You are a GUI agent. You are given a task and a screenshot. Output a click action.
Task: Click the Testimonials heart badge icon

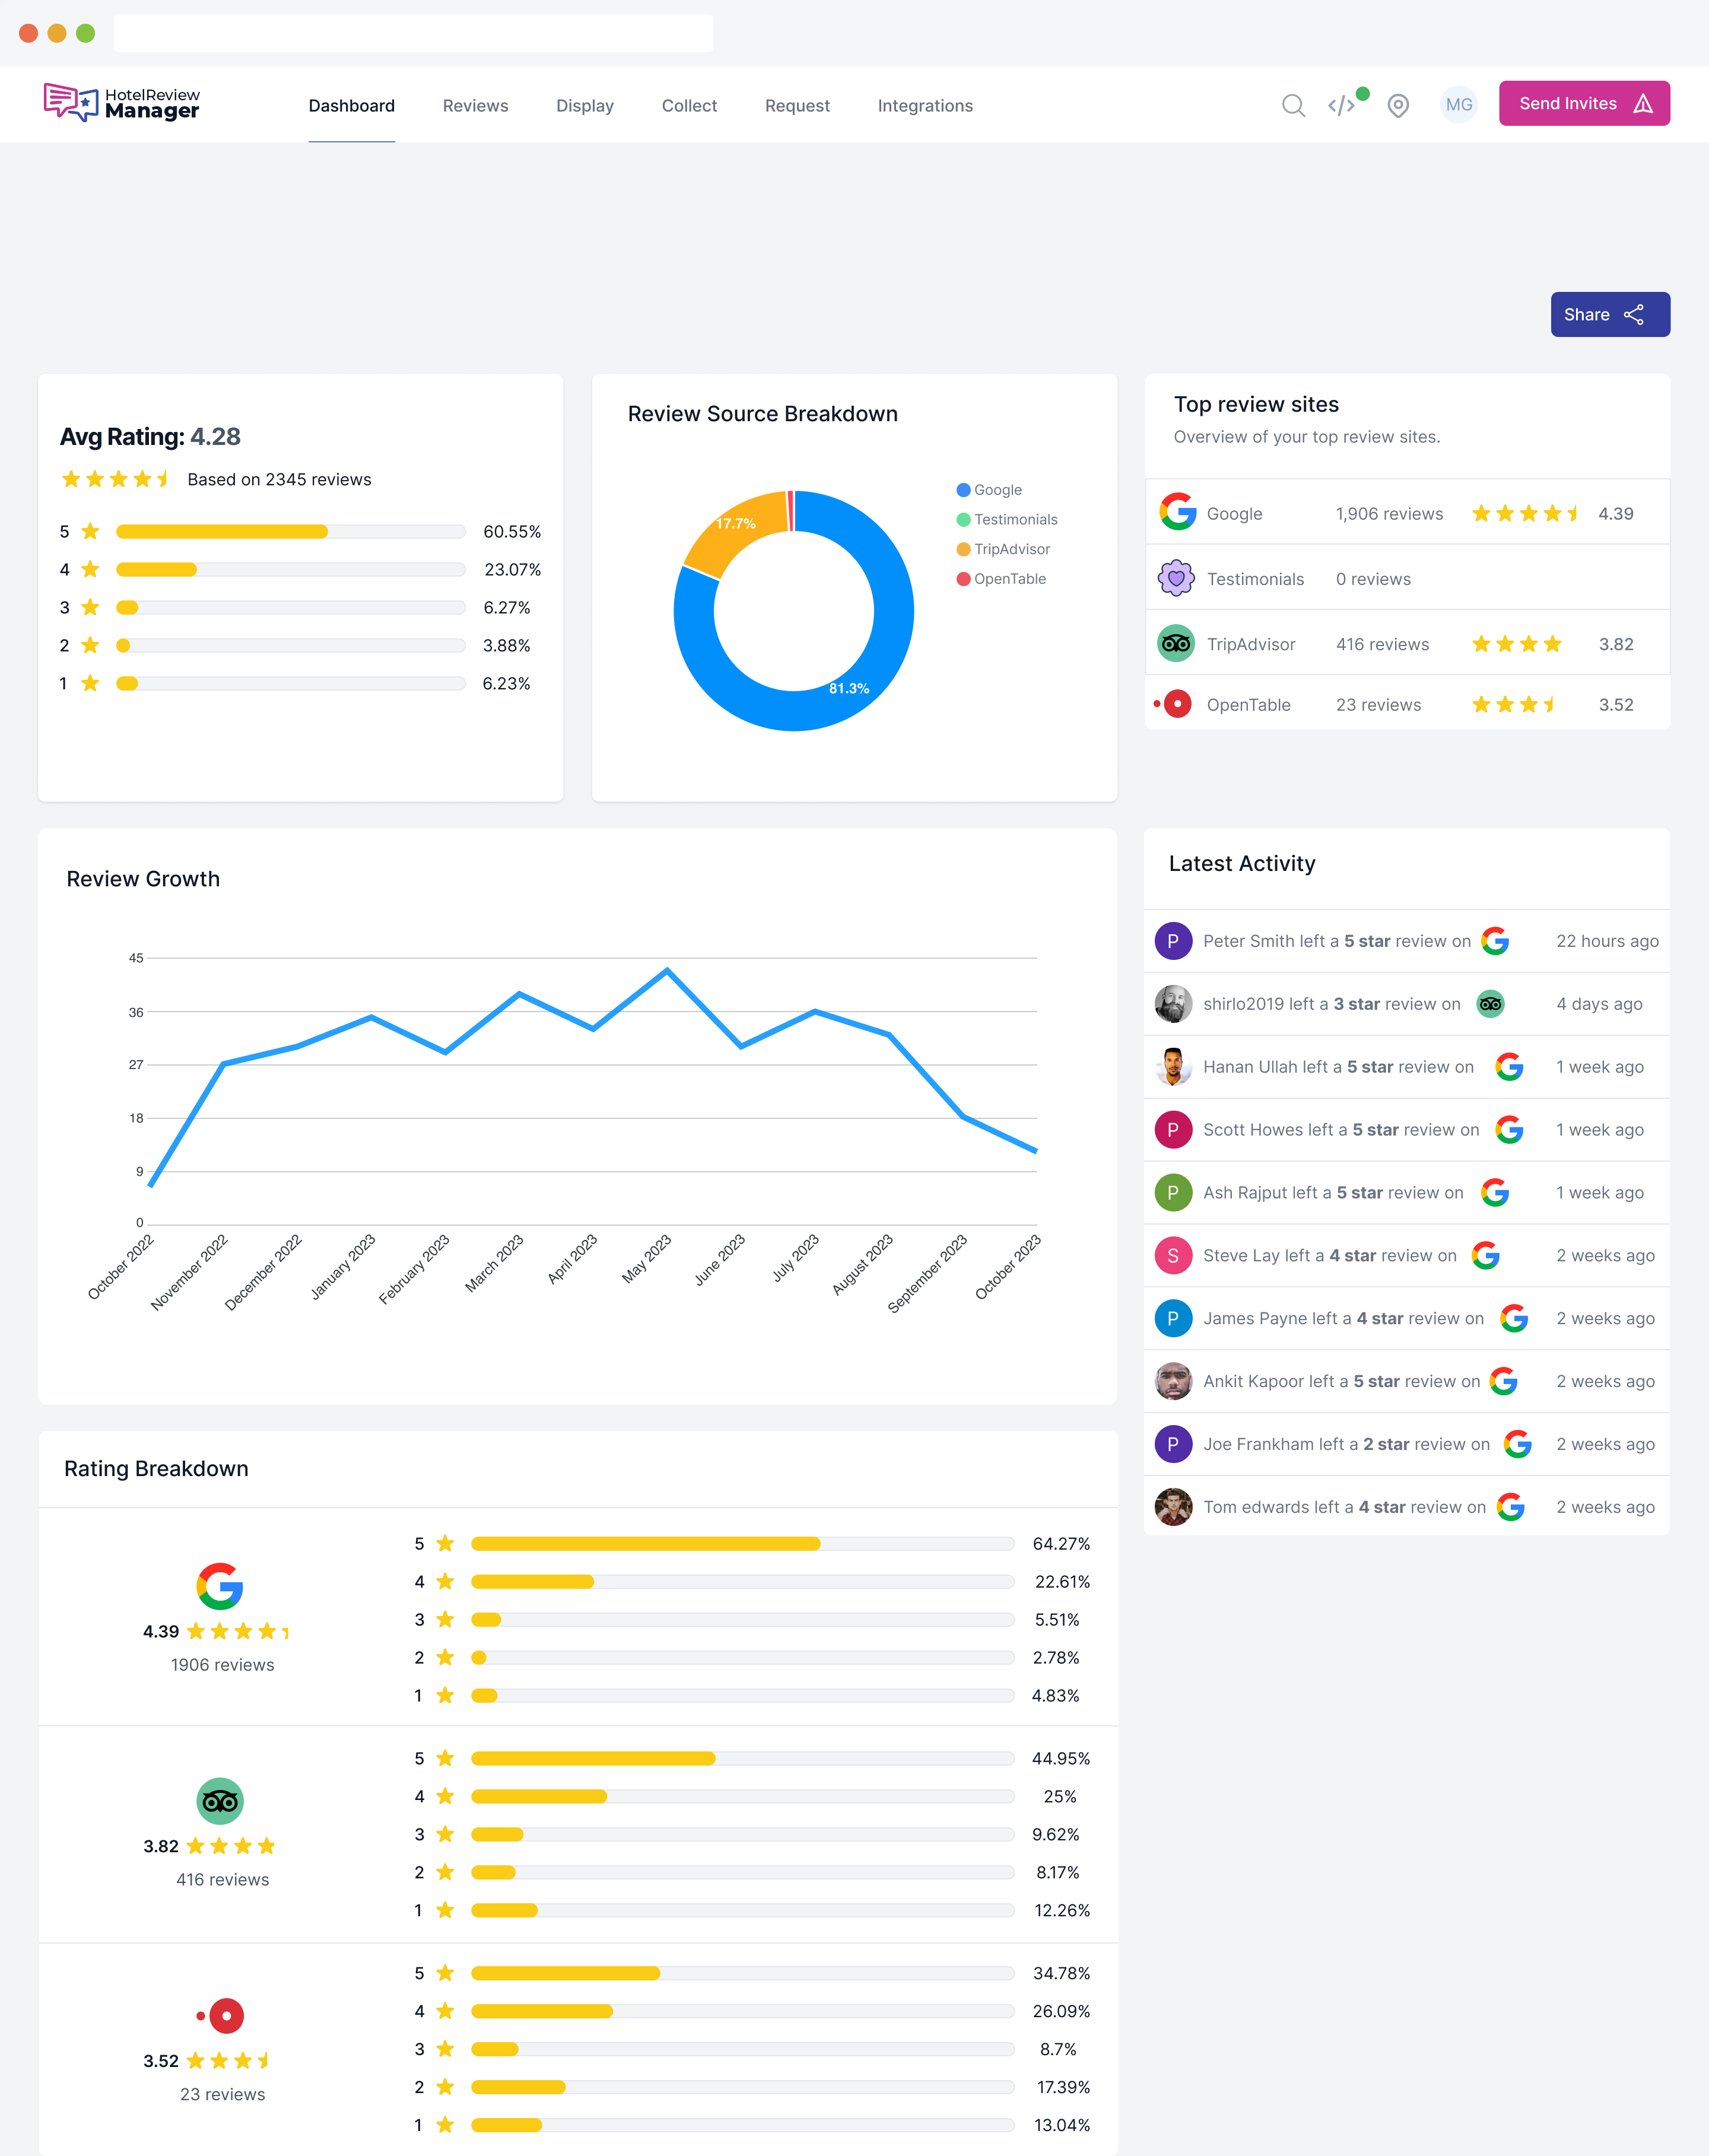point(1177,578)
